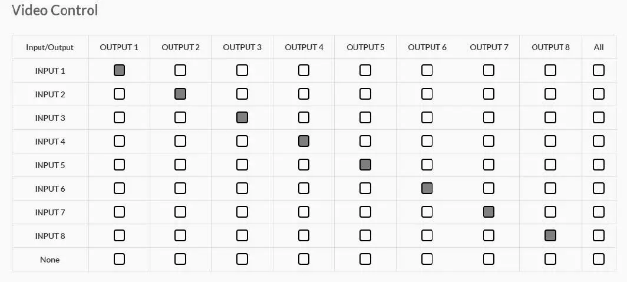This screenshot has width=627, height=282.
Task: Check INPUT 2 for OUTPUT 1
Action: point(119,94)
